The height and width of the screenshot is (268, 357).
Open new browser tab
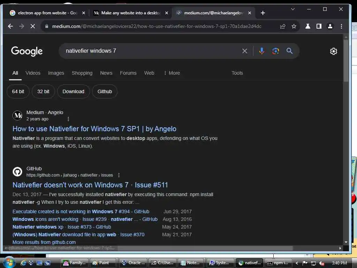[263, 13]
